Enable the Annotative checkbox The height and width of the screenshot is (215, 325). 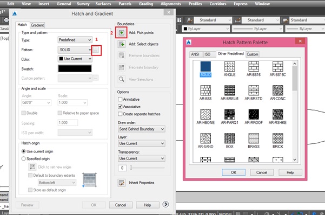(x=120, y=99)
